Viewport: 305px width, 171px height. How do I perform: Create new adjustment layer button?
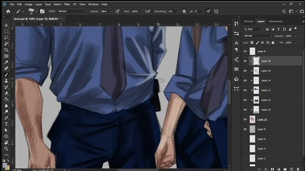coord(279,169)
